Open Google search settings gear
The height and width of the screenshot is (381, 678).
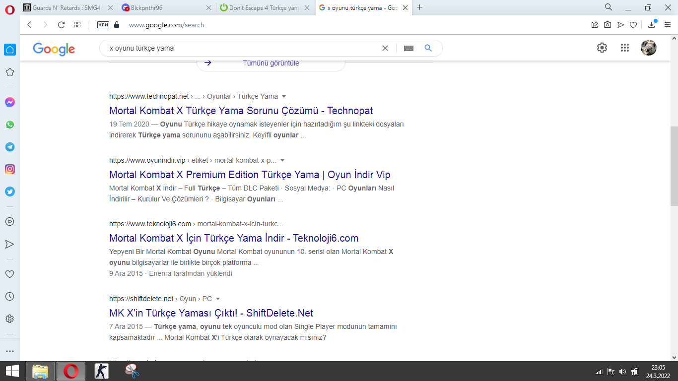pos(602,48)
